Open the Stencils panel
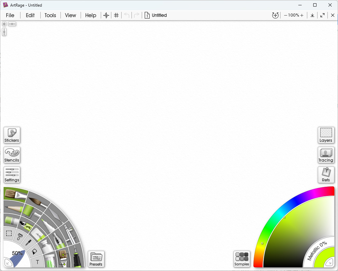 point(12,155)
